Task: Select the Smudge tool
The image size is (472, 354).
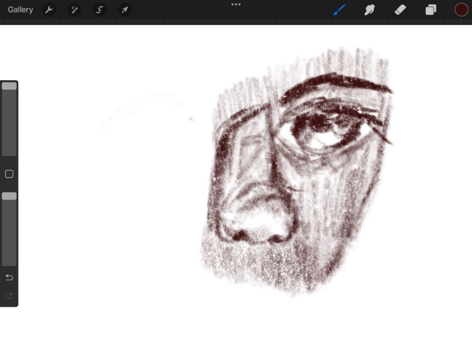Action: [370, 9]
